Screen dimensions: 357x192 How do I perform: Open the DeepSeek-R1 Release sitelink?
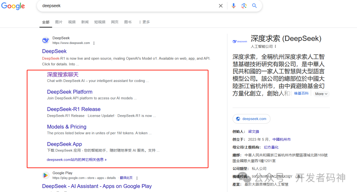point(74,109)
